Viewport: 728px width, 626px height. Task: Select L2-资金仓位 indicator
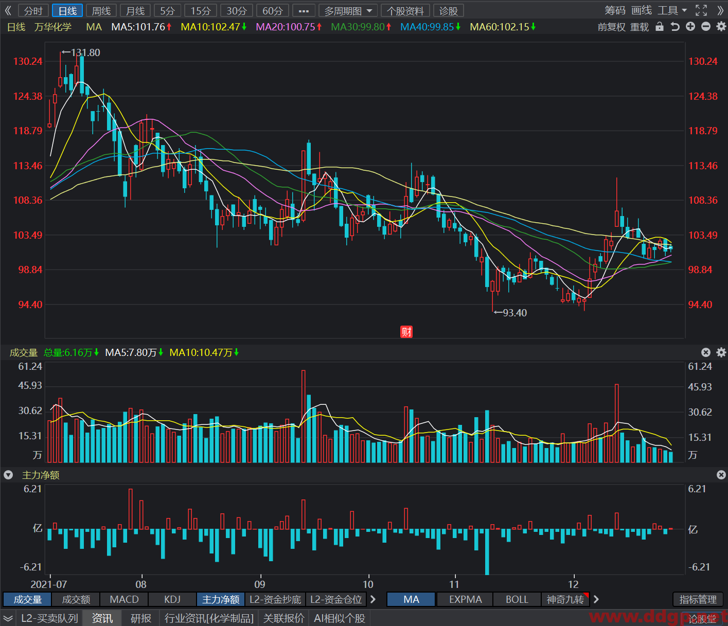(x=336, y=599)
